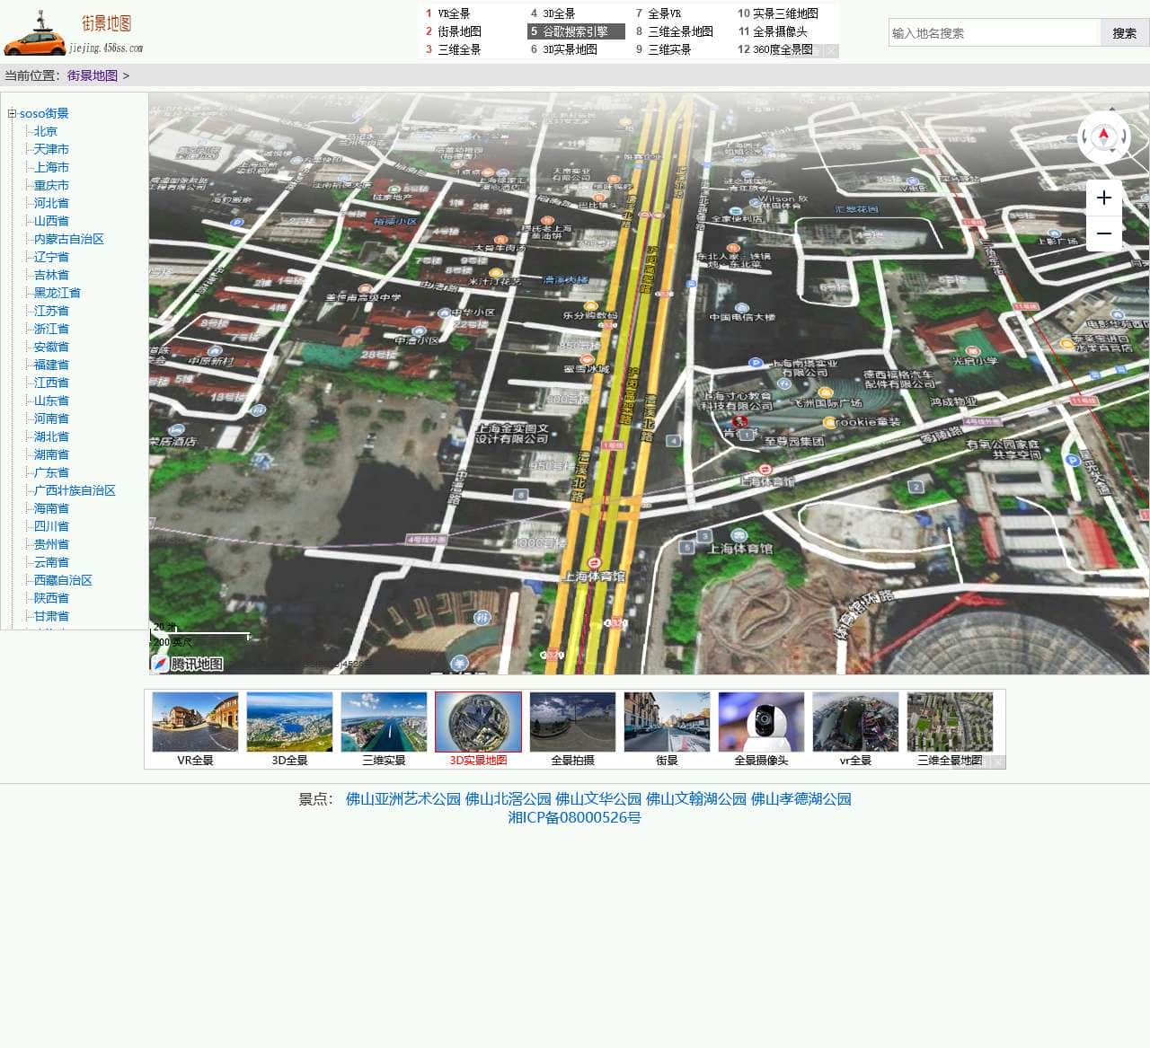1150x1048 pixels.
Task: Select 山西省 in the region tree
Action: (x=51, y=221)
